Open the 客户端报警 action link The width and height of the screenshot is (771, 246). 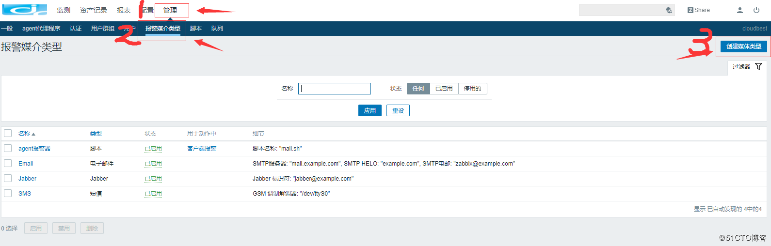pyautogui.click(x=202, y=149)
